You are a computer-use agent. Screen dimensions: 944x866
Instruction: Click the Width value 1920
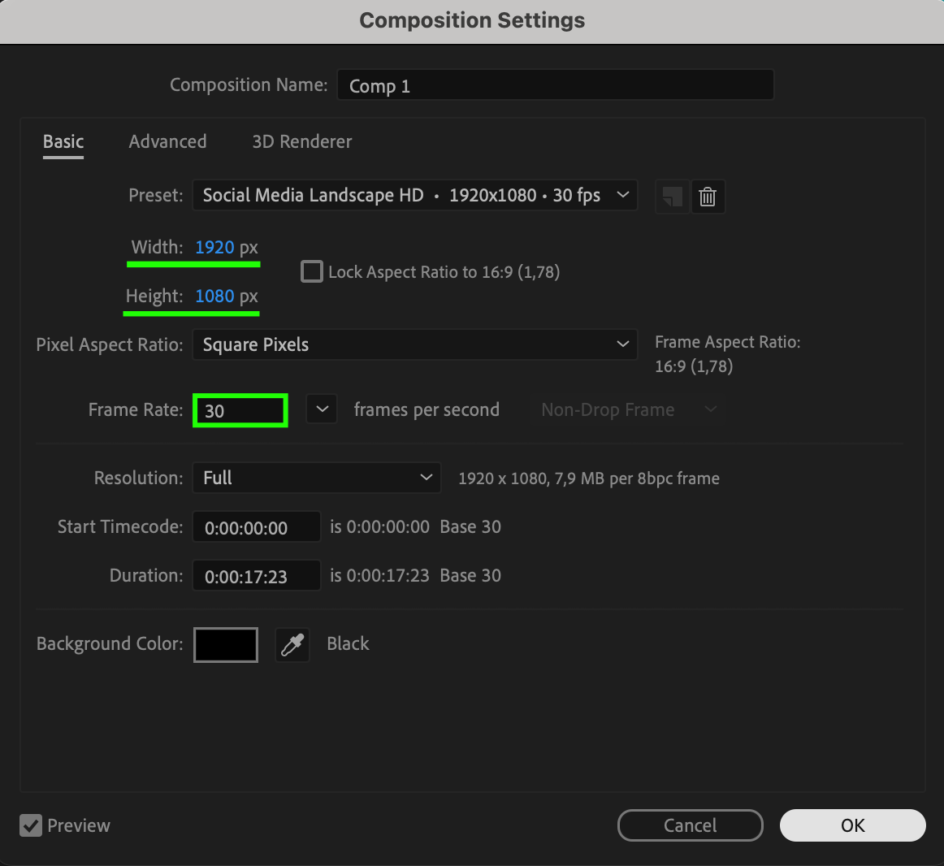point(214,248)
